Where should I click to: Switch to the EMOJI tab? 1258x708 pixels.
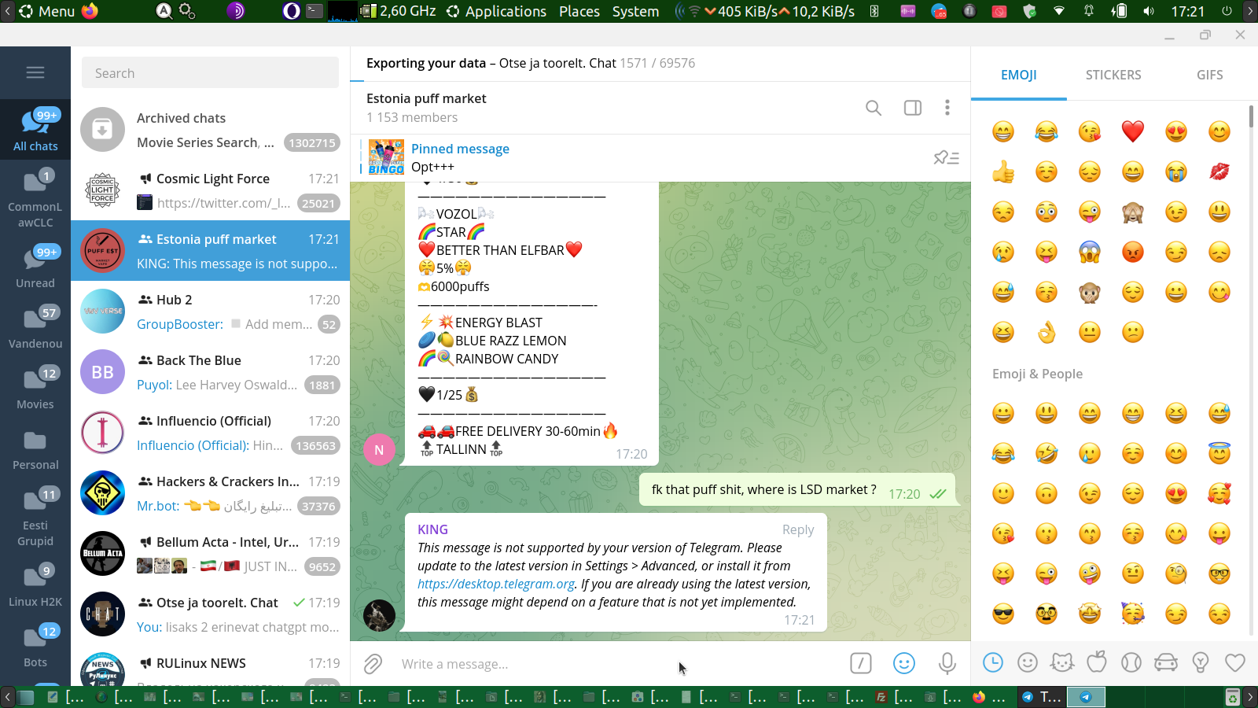click(x=1019, y=75)
